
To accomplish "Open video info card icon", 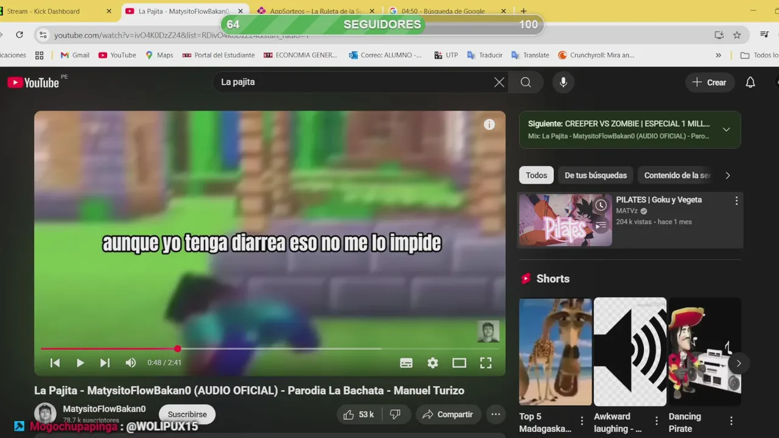I will coord(489,125).
